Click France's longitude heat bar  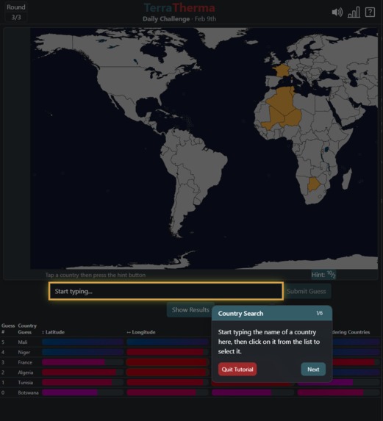(x=168, y=362)
